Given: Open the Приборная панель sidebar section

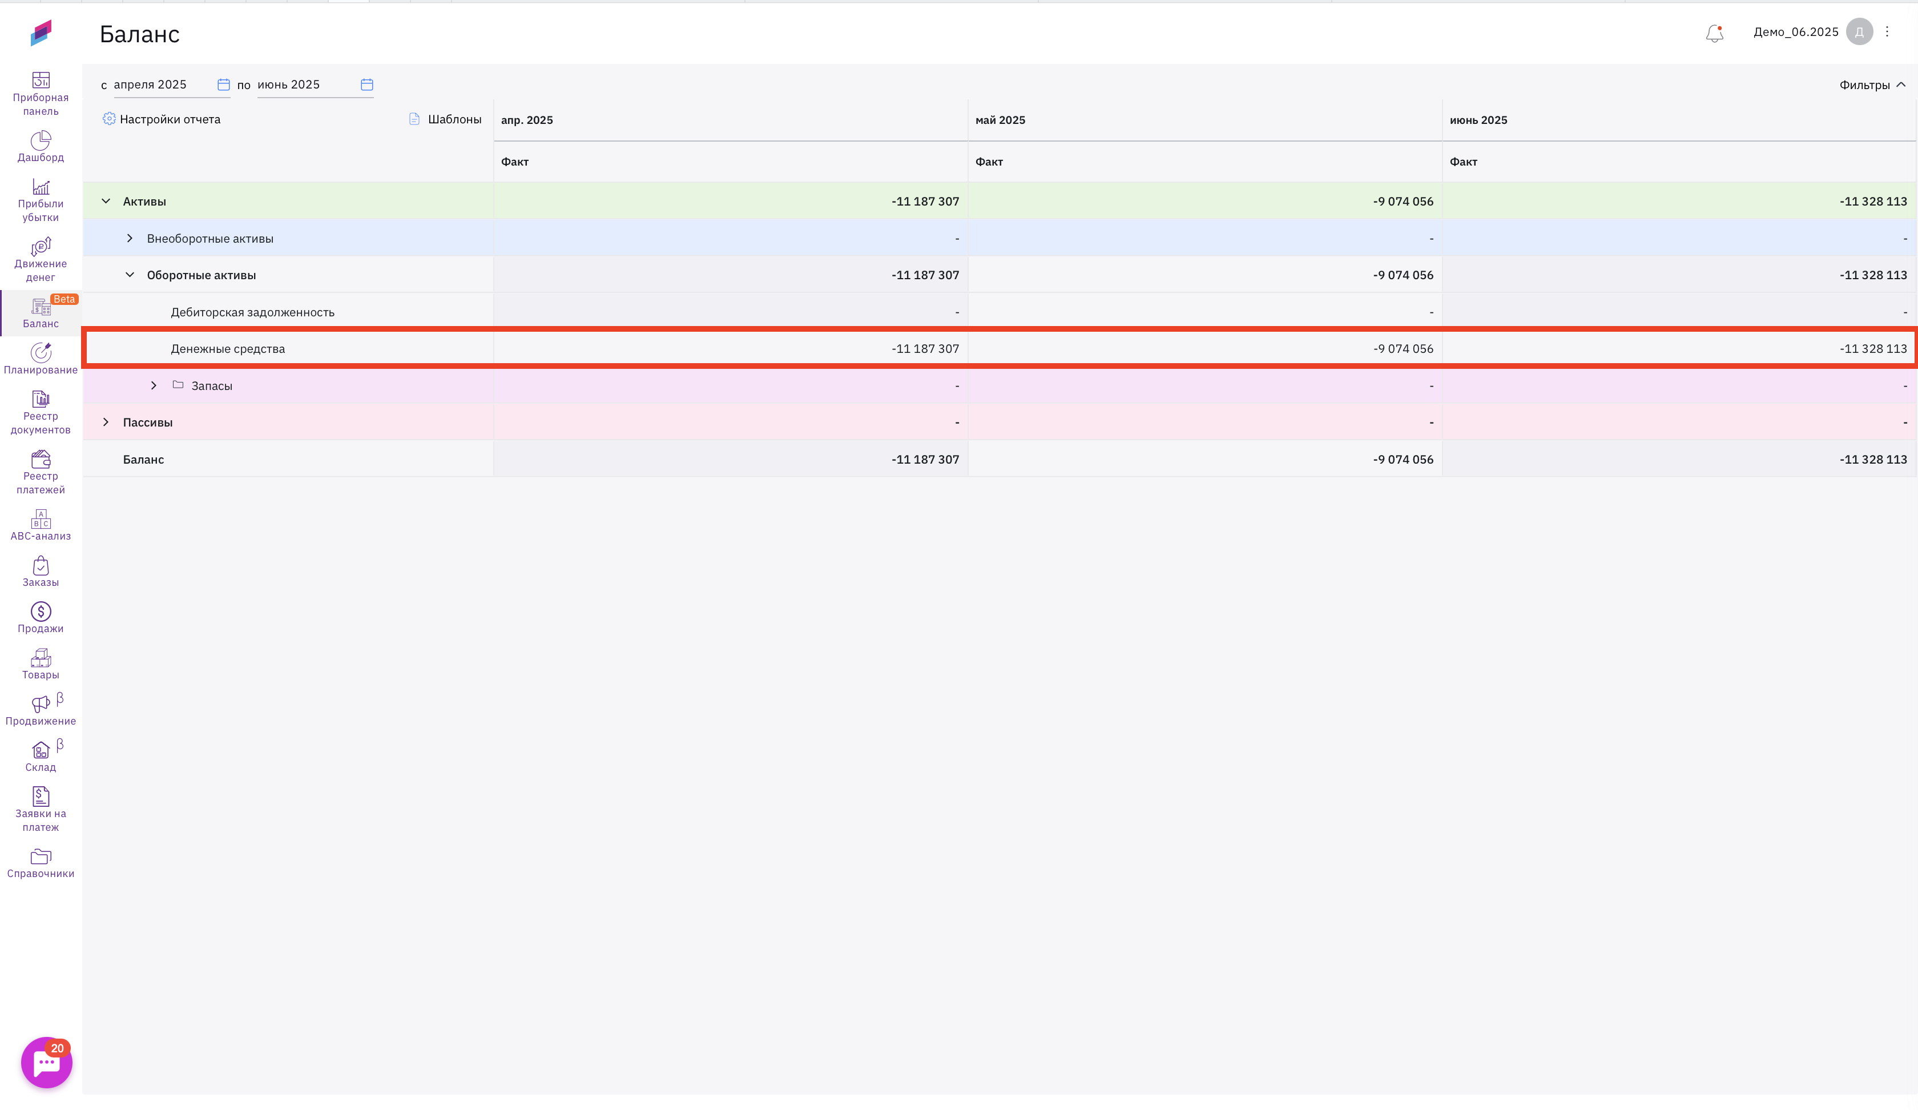Looking at the screenshot, I should pyautogui.click(x=41, y=94).
